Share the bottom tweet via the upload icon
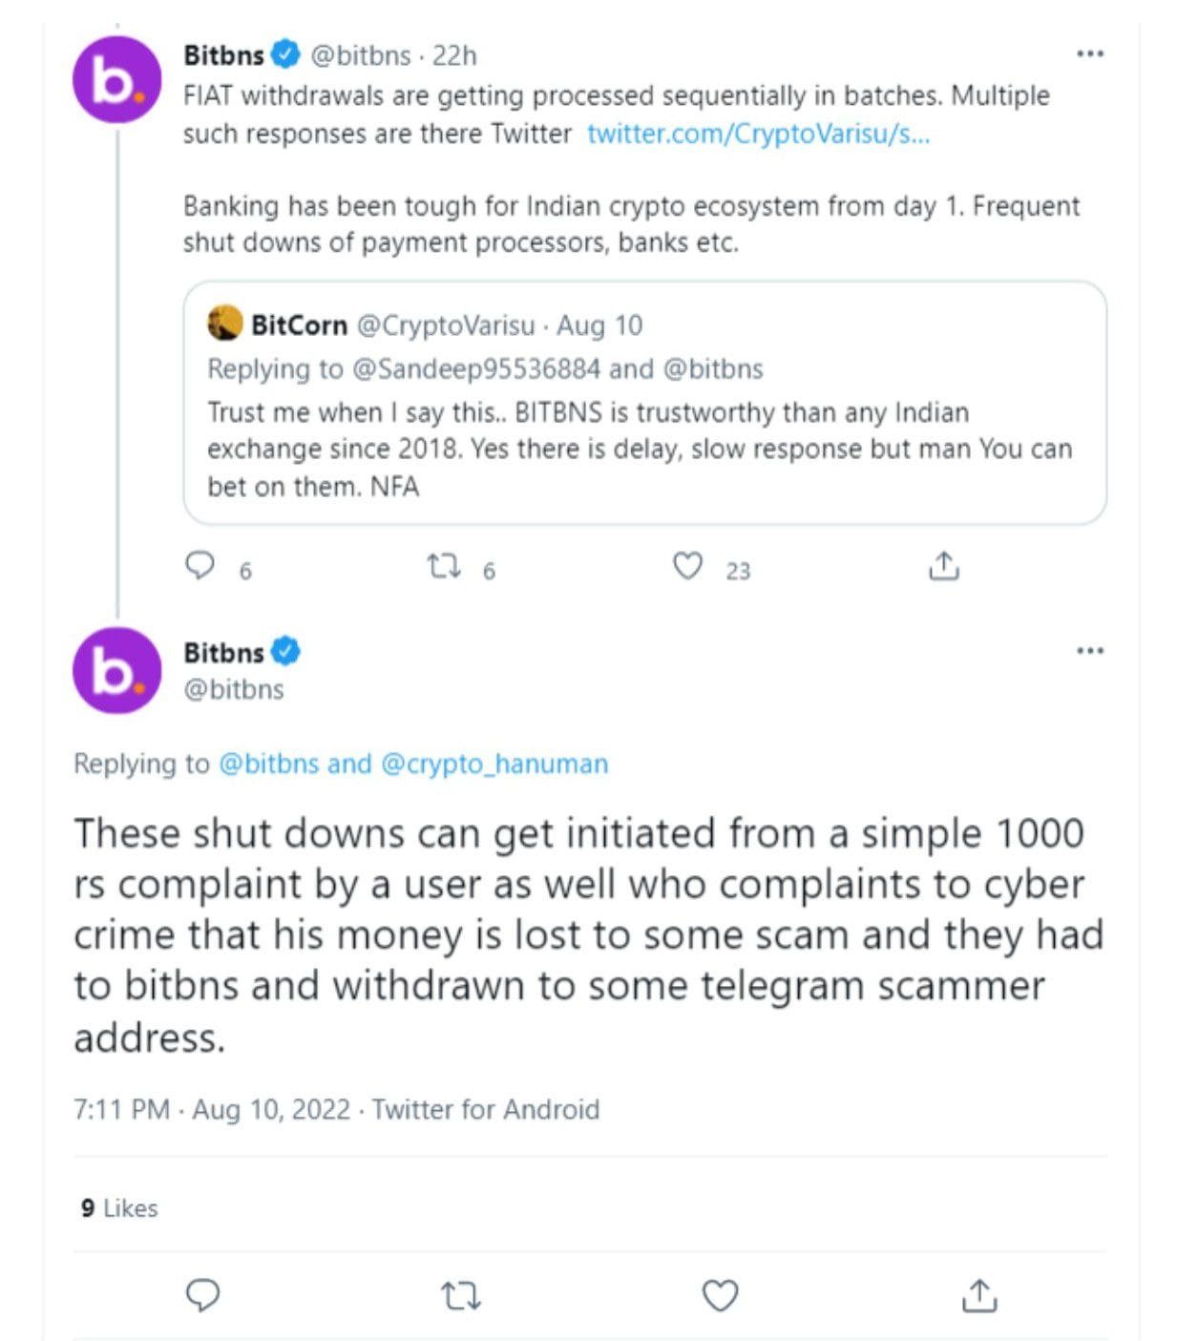This screenshot has height=1341, width=1198. click(979, 1296)
